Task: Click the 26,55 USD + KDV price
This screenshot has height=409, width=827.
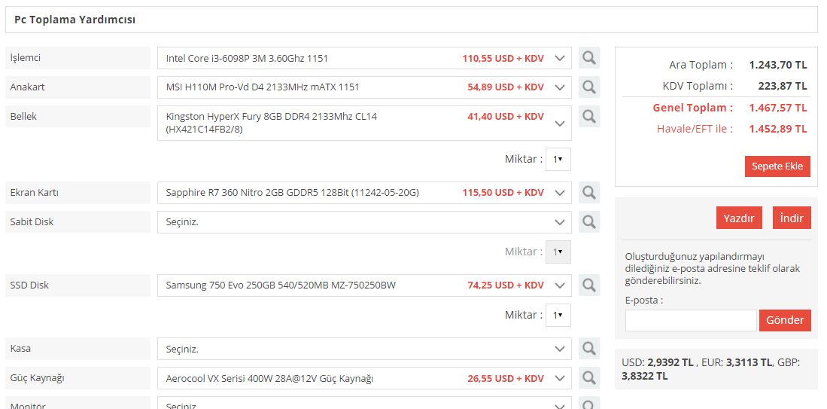Action: point(506,378)
